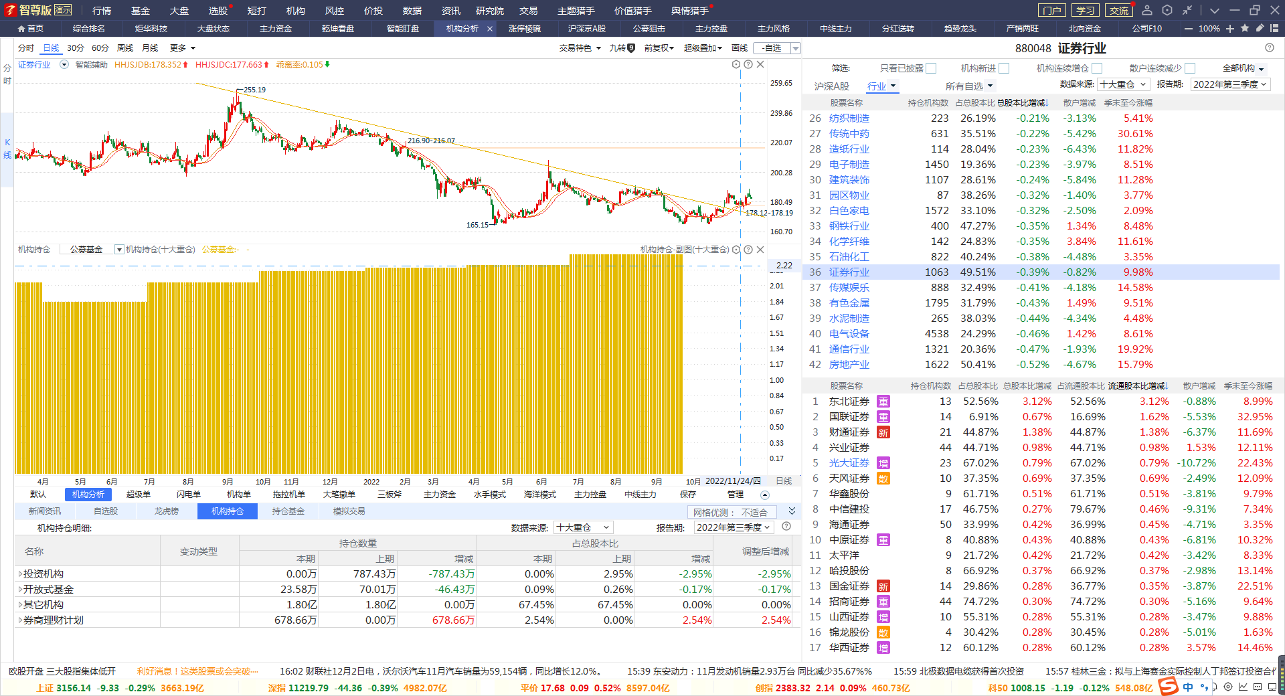
Task: Click the 交流 button
Action: tap(1118, 10)
